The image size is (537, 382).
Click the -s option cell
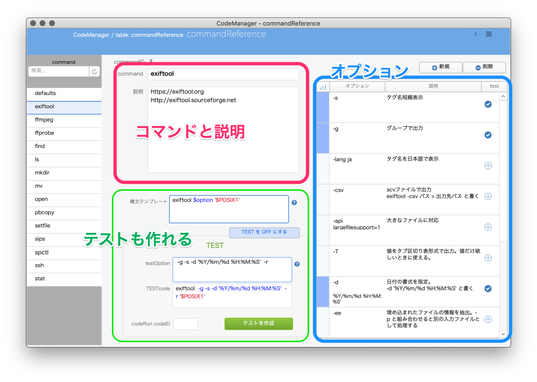(357, 107)
